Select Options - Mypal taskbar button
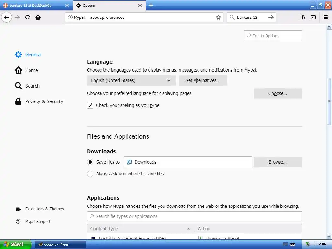Image resolution: width=332 pixels, height=249 pixels. point(60,244)
